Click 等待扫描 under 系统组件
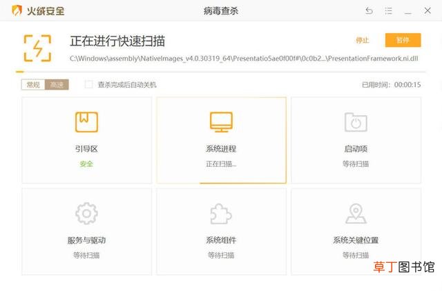442x291 pixels. pyautogui.click(x=221, y=255)
